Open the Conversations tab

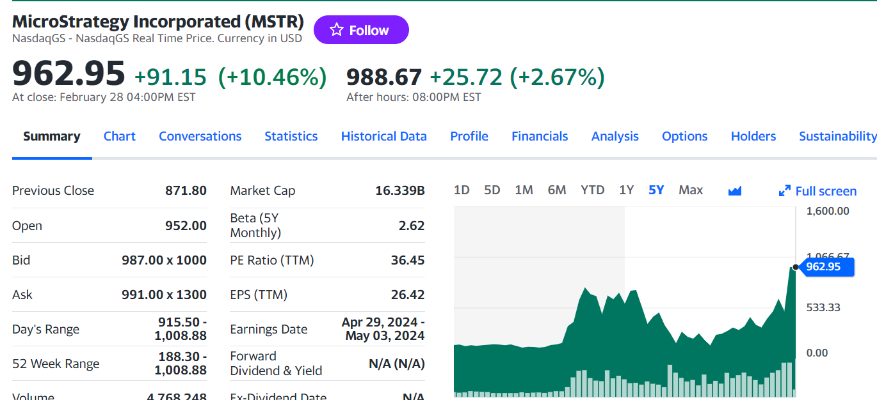[200, 136]
